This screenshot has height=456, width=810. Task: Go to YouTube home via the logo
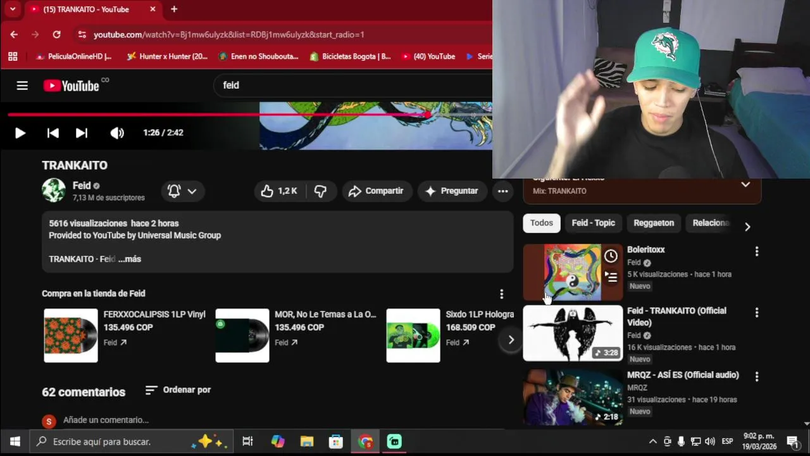(x=72, y=85)
